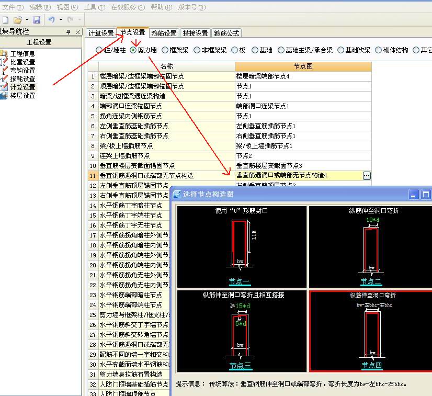Click the Undo arrow icon
This screenshot has width=432, height=396.
click(52, 19)
